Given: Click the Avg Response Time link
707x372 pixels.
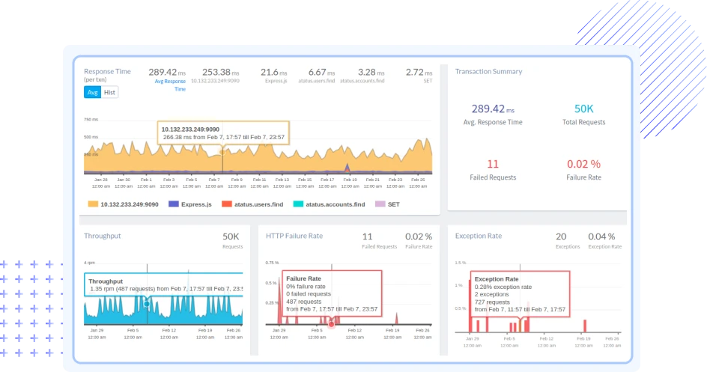Looking at the screenshot, I should (171, 85).
